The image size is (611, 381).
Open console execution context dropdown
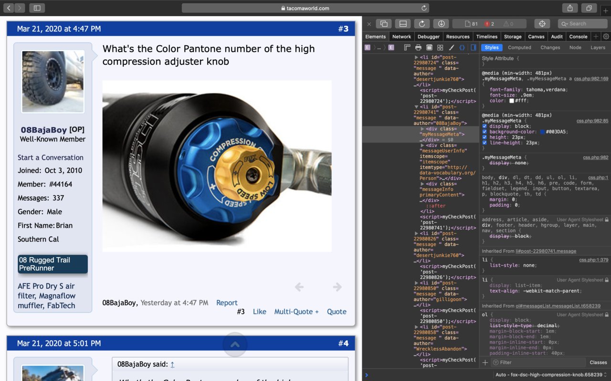[x=551, y=375]
